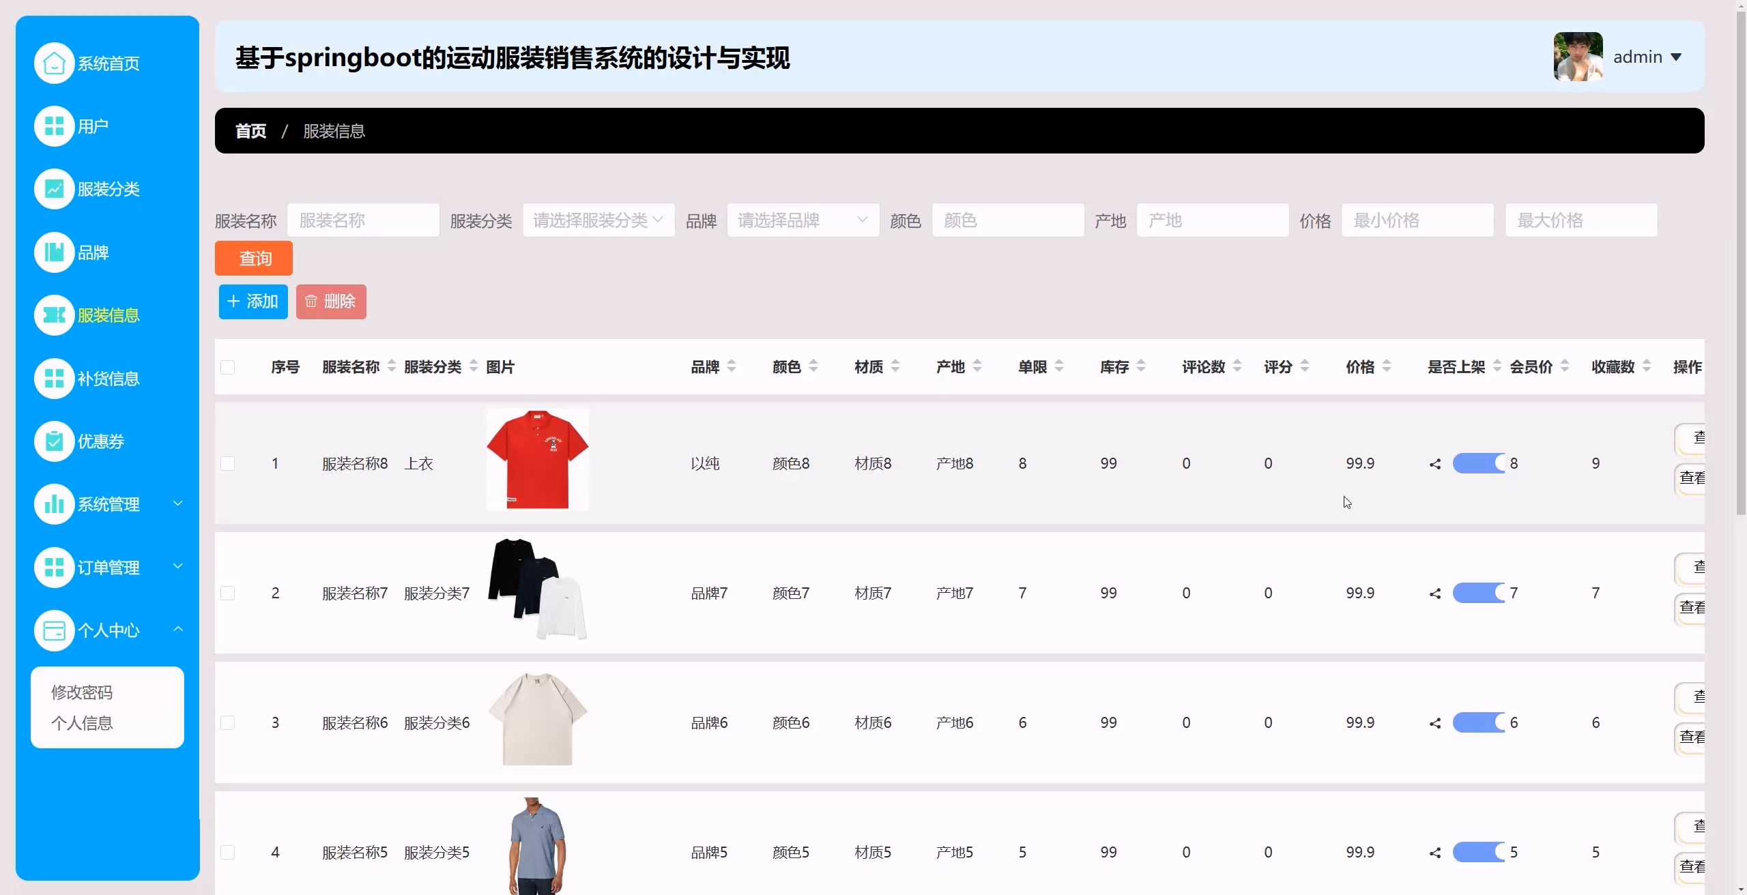Click the 最小价格 input field
Screen dimensions: 1747x895
click(1417, 220)
